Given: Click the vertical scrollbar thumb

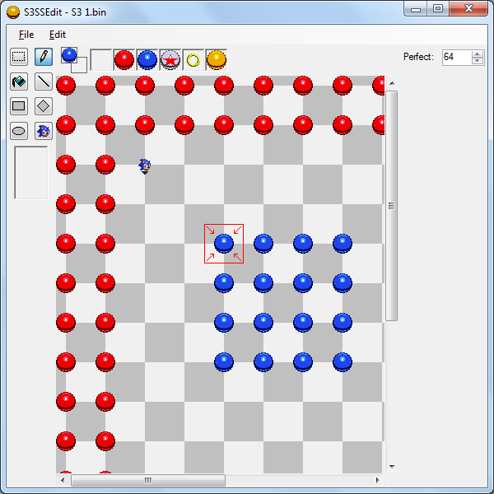Looking at the screenshot, I should pyautogui.click(x=392, y=206).
